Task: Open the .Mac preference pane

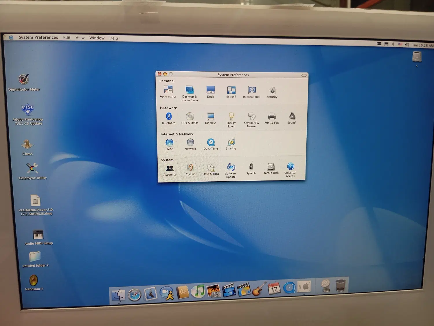Action: [x=170, y=144]
